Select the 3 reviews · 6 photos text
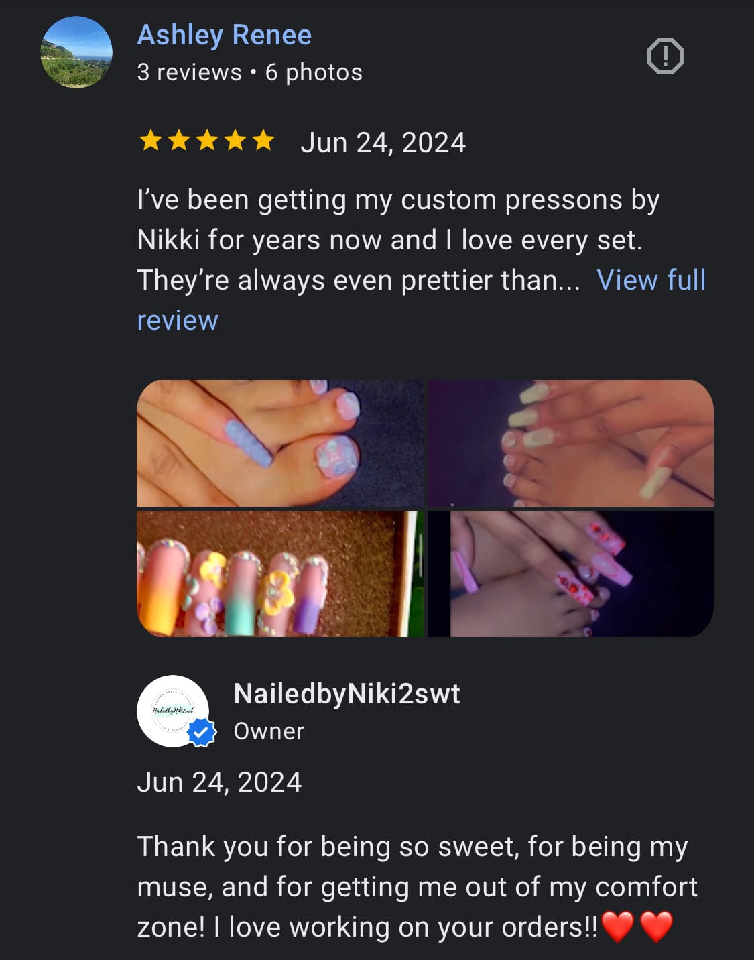The width and height of the screenshot is (754, 960). (249, 72)
